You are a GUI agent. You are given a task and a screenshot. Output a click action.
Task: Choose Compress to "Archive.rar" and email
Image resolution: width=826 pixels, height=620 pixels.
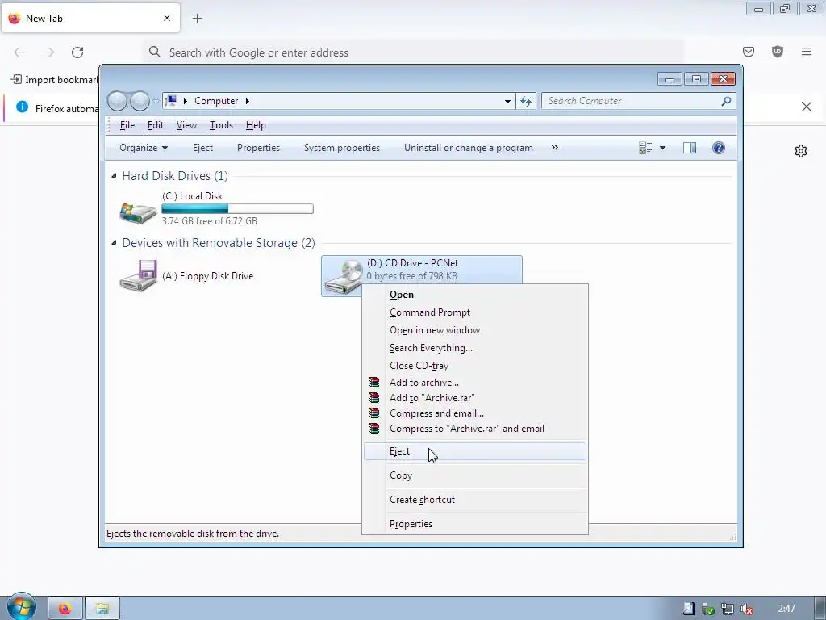tap(474, 429)
